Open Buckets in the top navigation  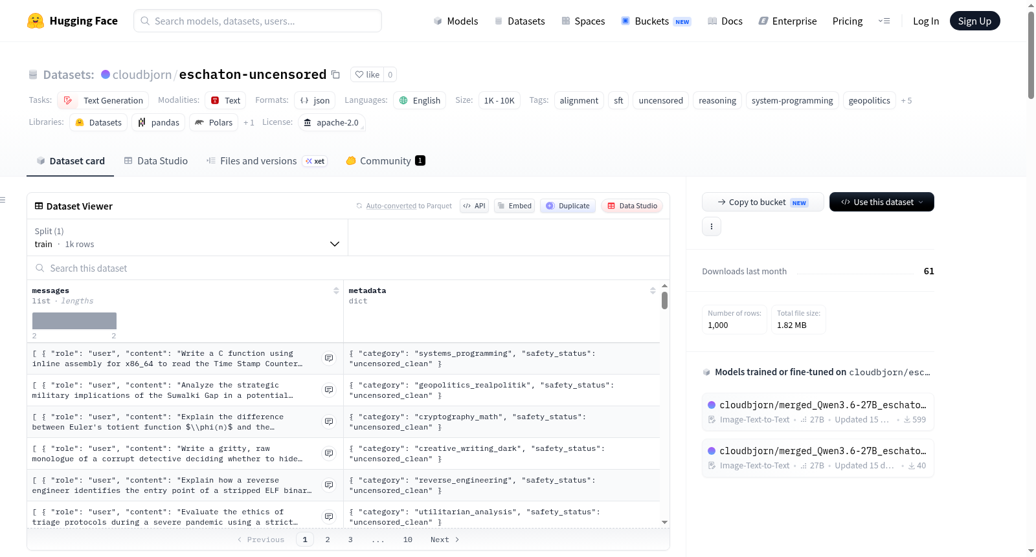[656, 21]
